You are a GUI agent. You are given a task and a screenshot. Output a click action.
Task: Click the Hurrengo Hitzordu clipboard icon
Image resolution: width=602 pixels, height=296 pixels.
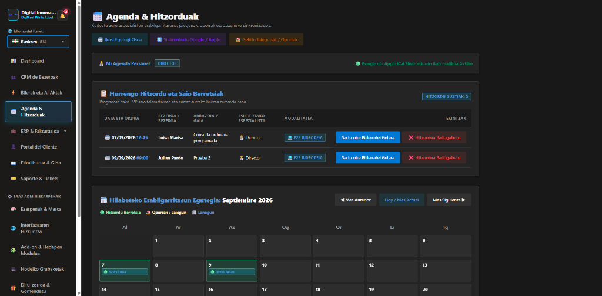103,93
